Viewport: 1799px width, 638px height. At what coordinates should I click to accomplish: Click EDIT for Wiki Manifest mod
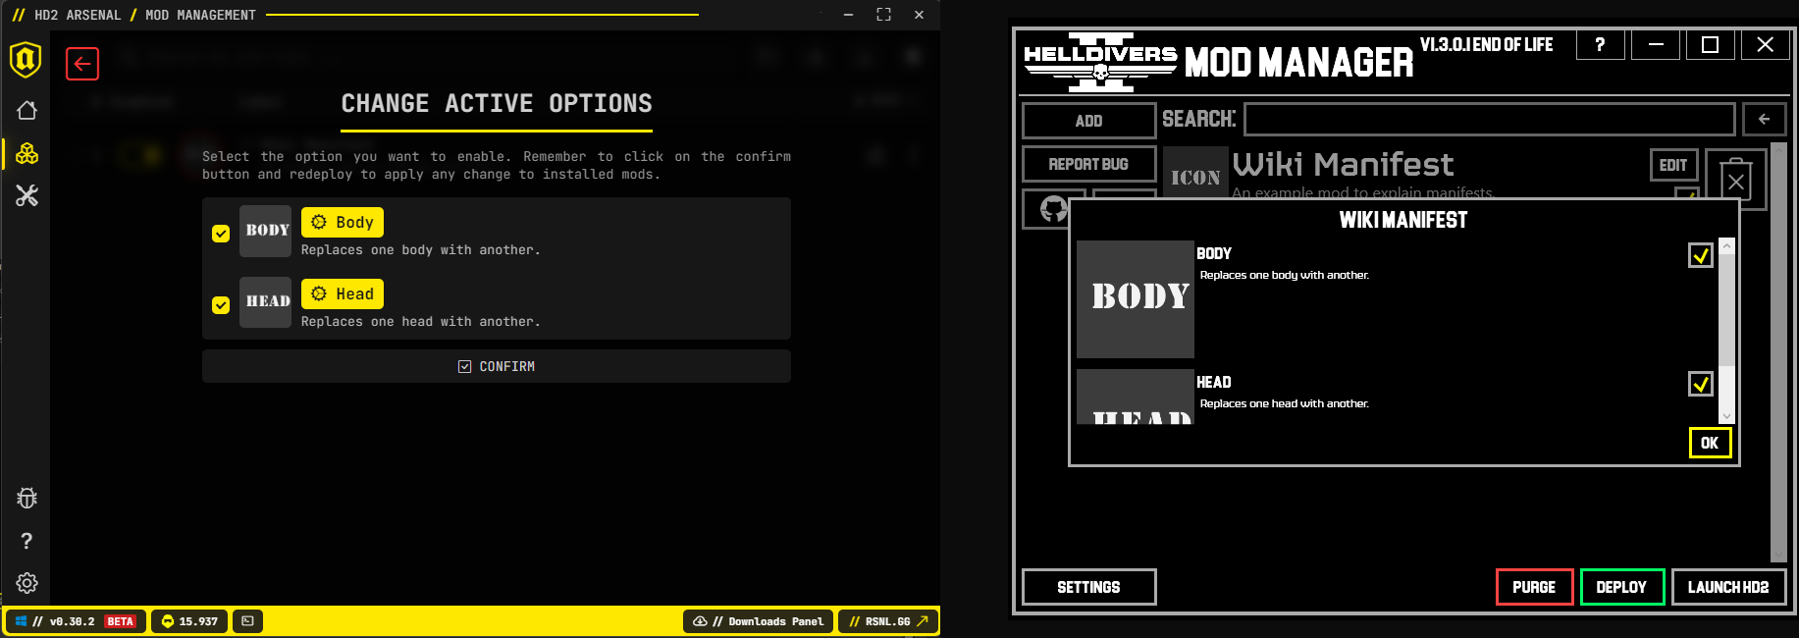[x=1673, y=165]
